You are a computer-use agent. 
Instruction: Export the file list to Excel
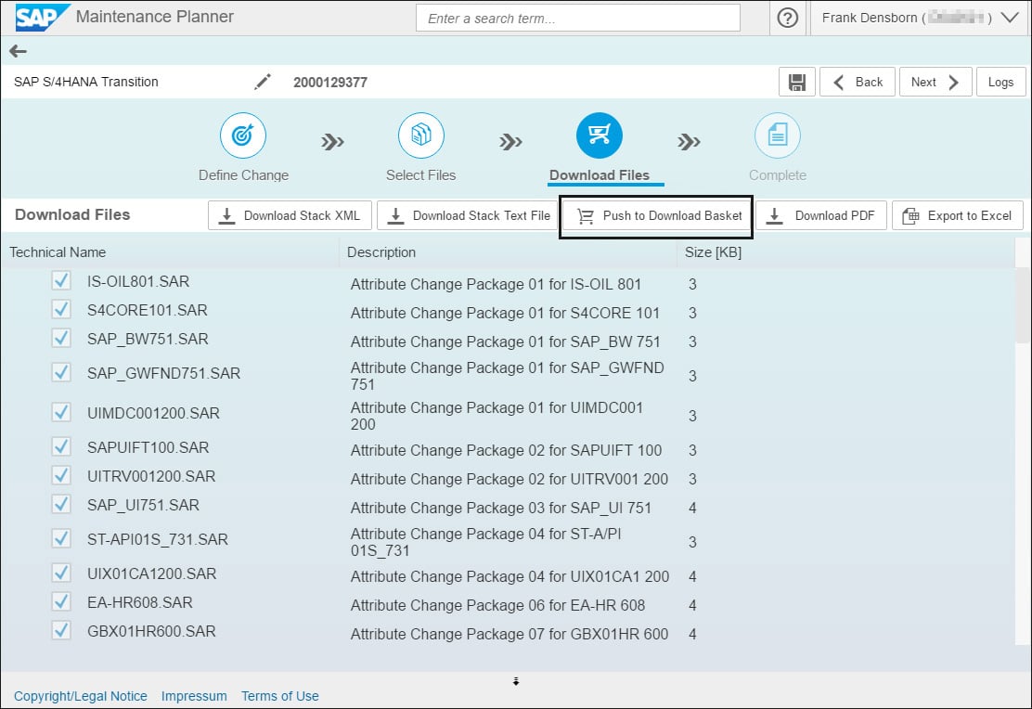957,215
